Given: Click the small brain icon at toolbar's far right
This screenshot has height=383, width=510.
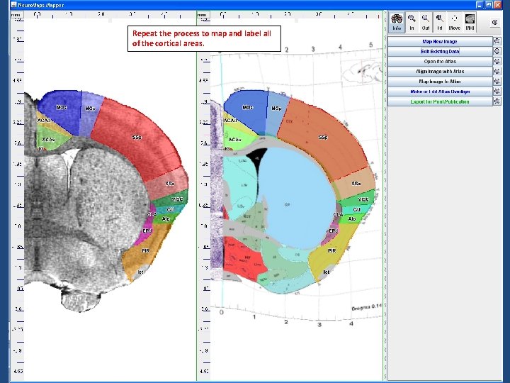Looking at the screenshot, I should [x=495, y=22].
